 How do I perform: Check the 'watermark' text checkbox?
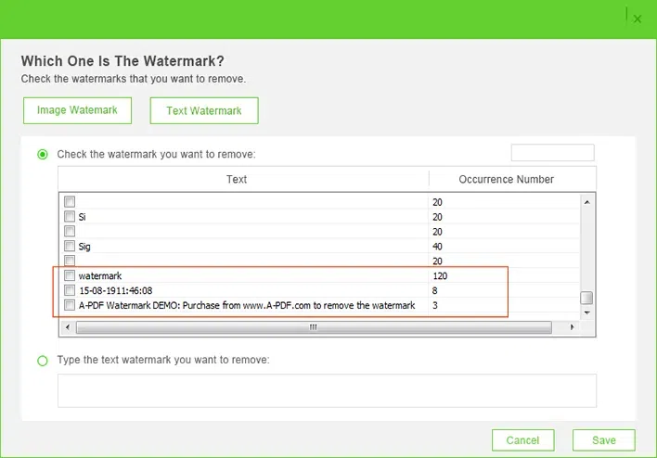tap(70, 276)
